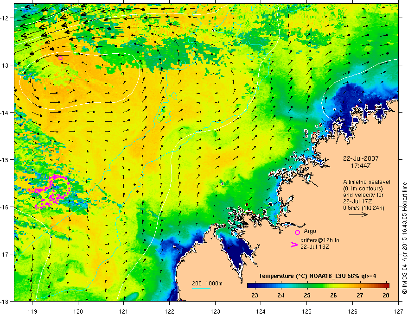Click the 0.5m/s velocity scale arrow
This screenshot has height=315, width=408.
click(x=358, y=214)
